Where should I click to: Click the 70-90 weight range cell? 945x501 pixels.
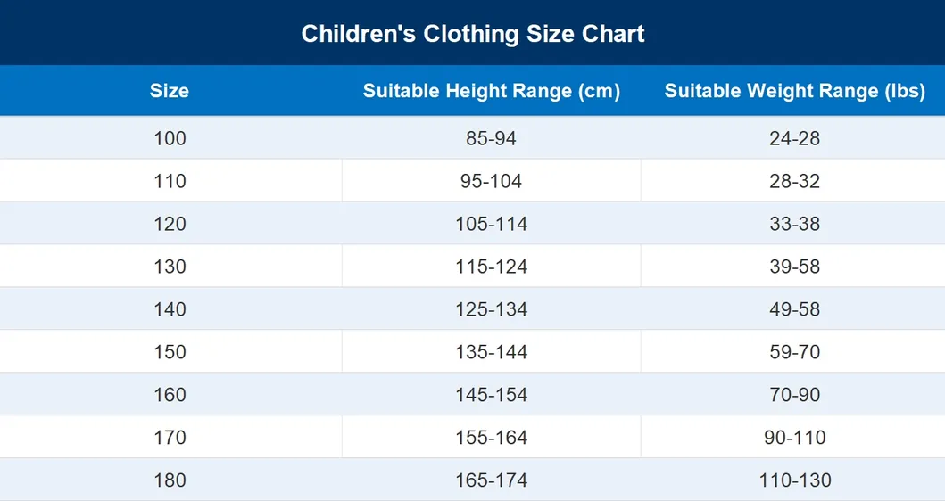coord(794,394)
